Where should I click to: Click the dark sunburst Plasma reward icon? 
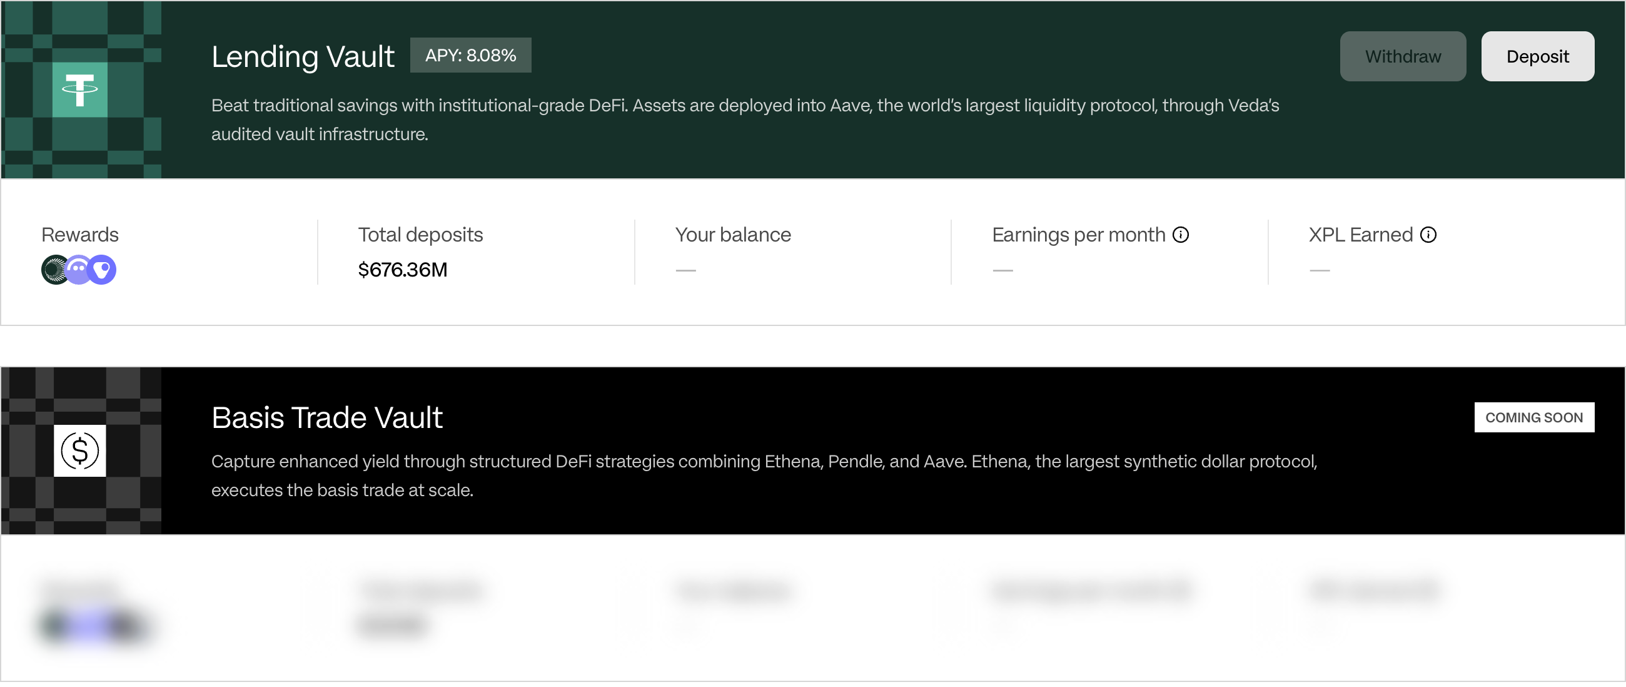(x=54, y=270)
